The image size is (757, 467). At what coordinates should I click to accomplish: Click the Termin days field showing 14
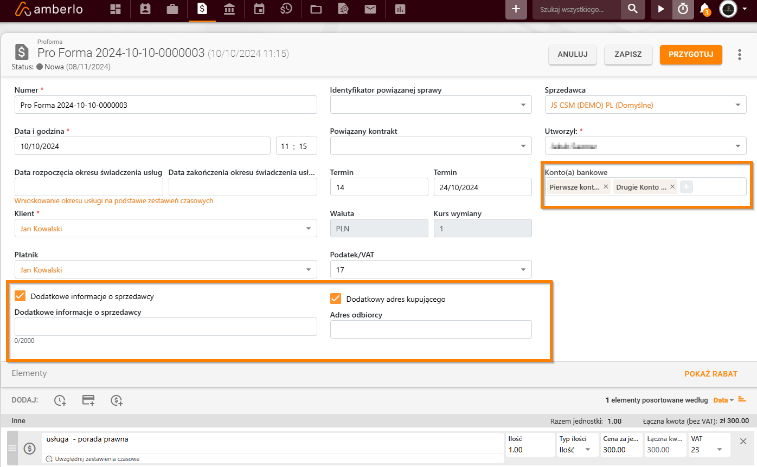(x=379, y=187)
